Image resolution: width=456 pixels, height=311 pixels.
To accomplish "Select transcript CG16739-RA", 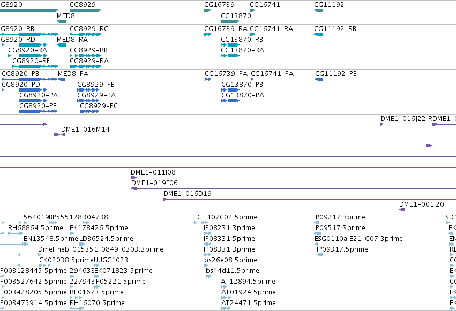I will click(x=226, y=29).
